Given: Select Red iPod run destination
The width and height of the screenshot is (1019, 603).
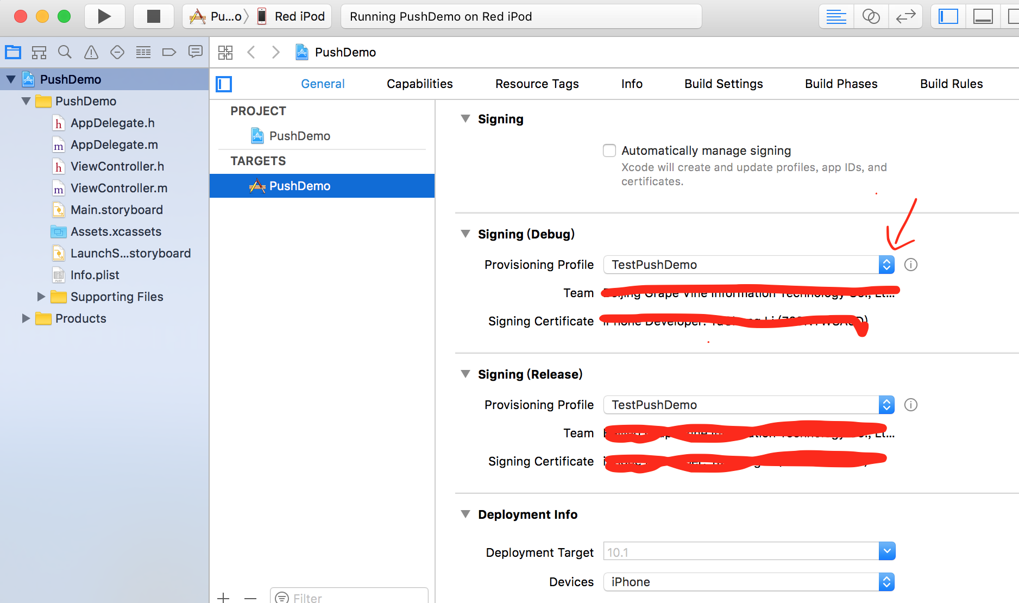Looking at the screenshot, I should click(x=293, y=16).
